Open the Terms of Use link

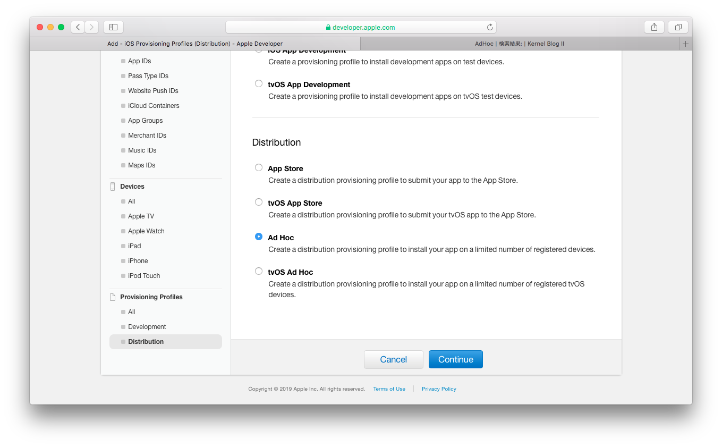[389, 389]
